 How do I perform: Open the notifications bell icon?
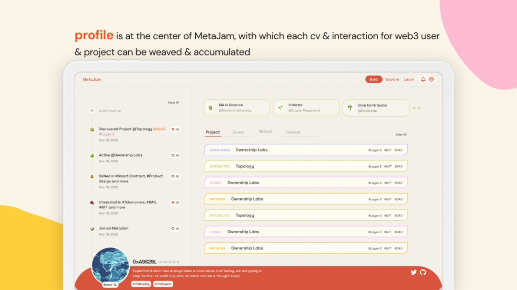point(423,79)
